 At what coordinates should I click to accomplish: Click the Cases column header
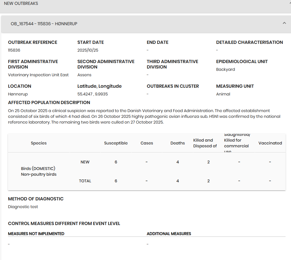point(147,143)
